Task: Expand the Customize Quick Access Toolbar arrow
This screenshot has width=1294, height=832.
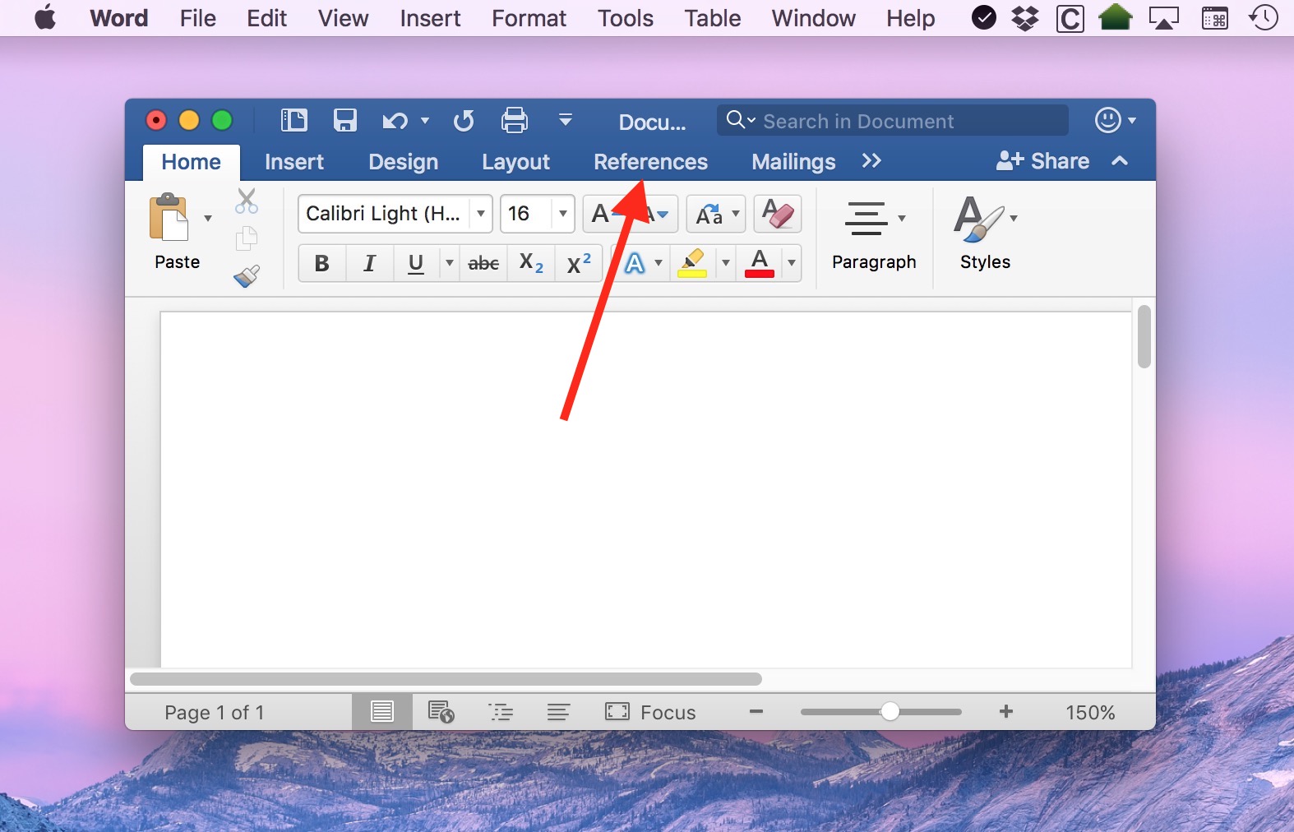Action: 565,120
